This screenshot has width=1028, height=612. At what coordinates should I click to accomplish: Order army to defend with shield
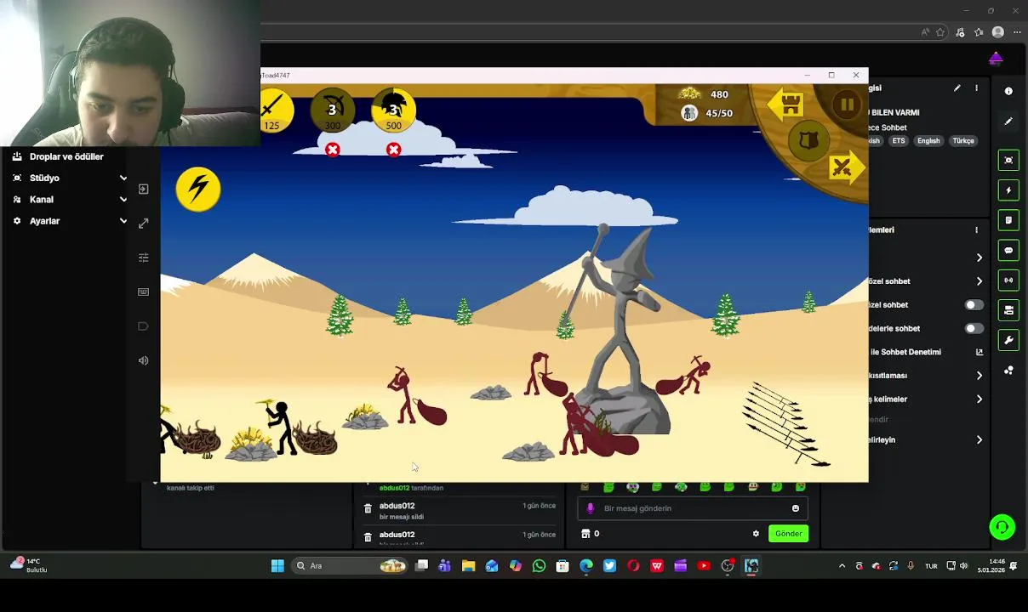tap(808, 141)
